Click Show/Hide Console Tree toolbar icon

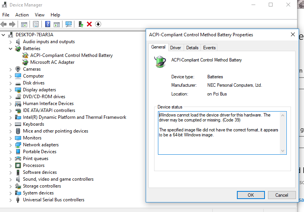click(24, 24)
